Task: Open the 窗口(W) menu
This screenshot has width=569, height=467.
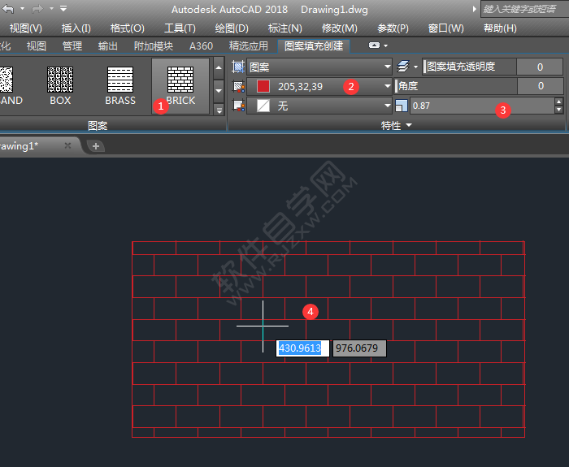Action: (x=445, y=28)
